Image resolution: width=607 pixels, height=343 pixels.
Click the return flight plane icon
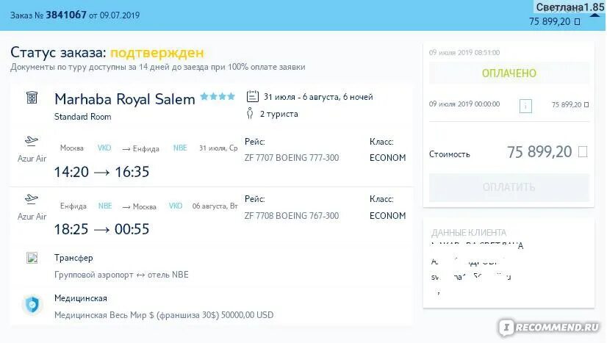coord(32,199)
